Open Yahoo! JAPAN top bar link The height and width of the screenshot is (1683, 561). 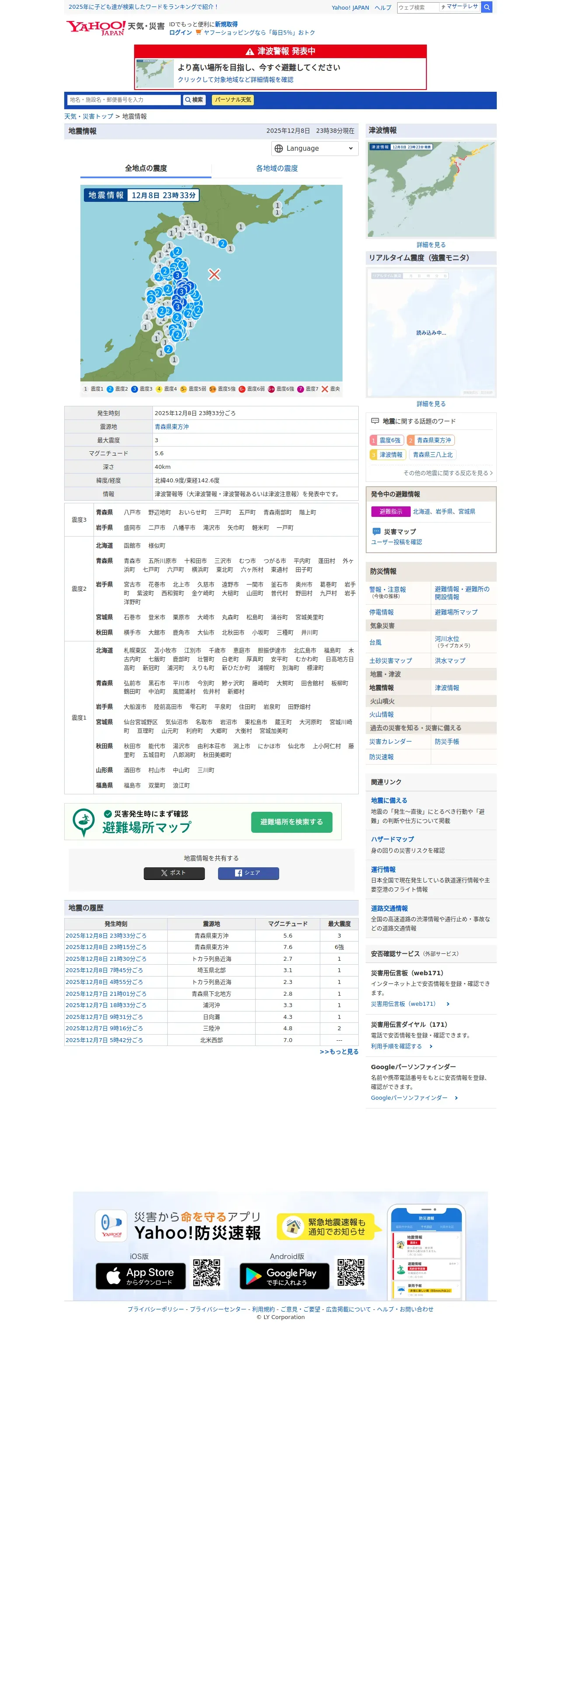point(350,8)
